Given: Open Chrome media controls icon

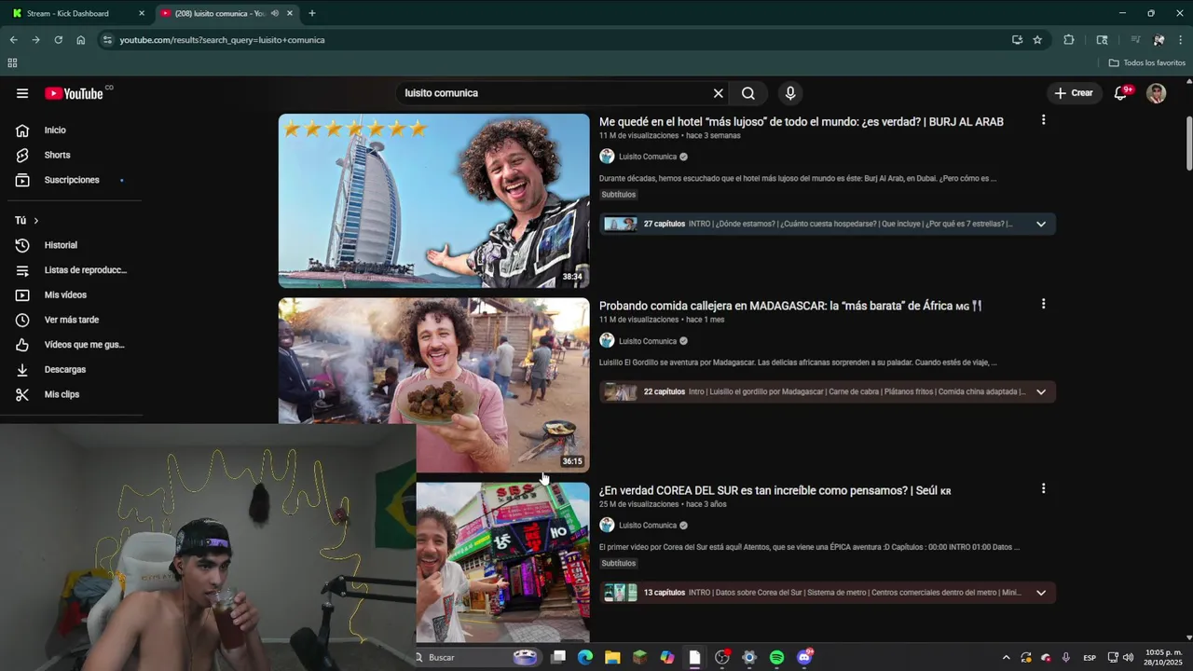Looking at the screenshot, I should point(1135,40).
